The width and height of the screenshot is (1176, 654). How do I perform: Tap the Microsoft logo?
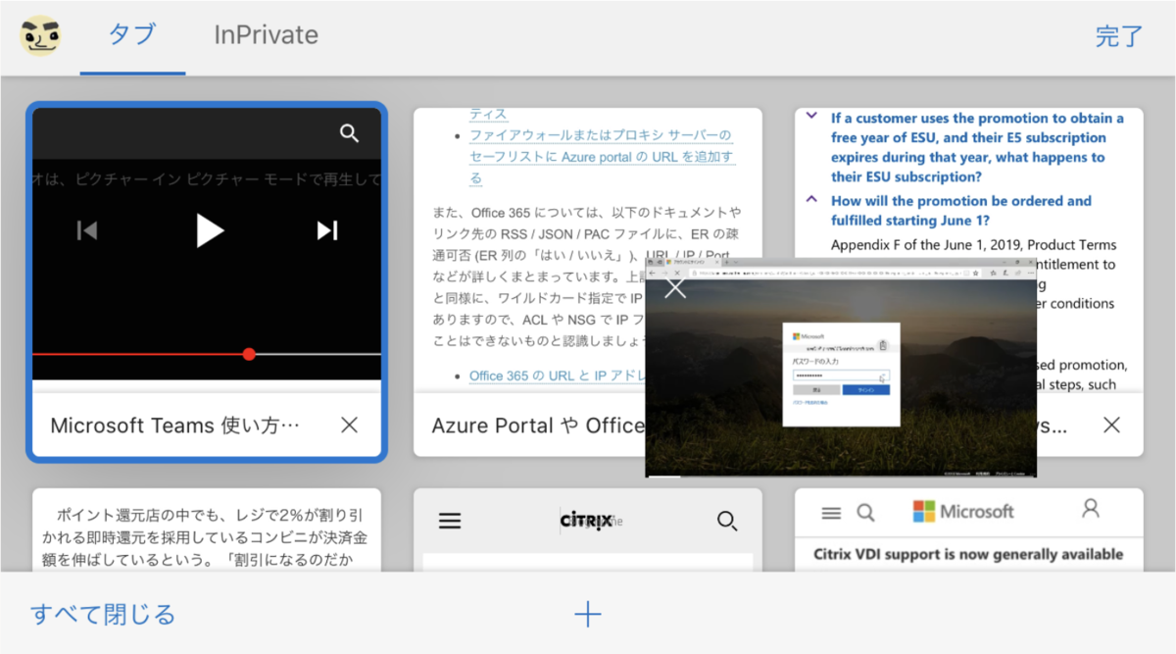tap(963, 511)
